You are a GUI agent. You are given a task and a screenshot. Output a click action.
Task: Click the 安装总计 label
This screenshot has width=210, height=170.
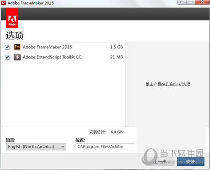coord(98,132)
